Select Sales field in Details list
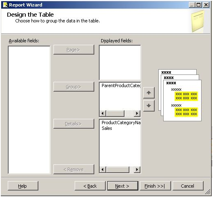Viewport: 213px width, 197px height. click(107, 128)
